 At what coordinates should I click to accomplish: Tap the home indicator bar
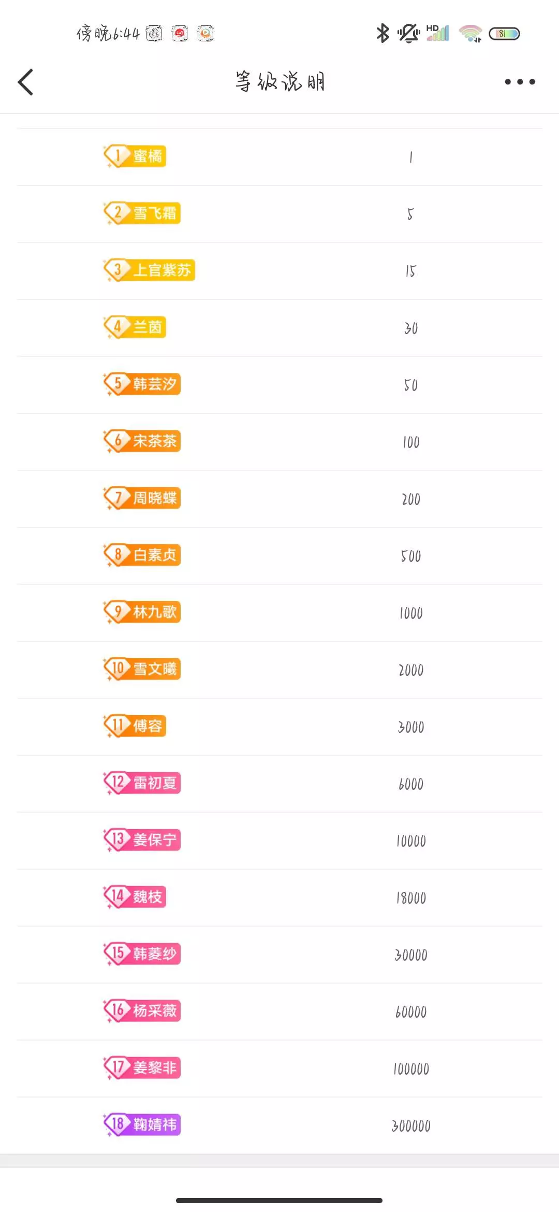pyautogui.click(x=279, y=1200)
